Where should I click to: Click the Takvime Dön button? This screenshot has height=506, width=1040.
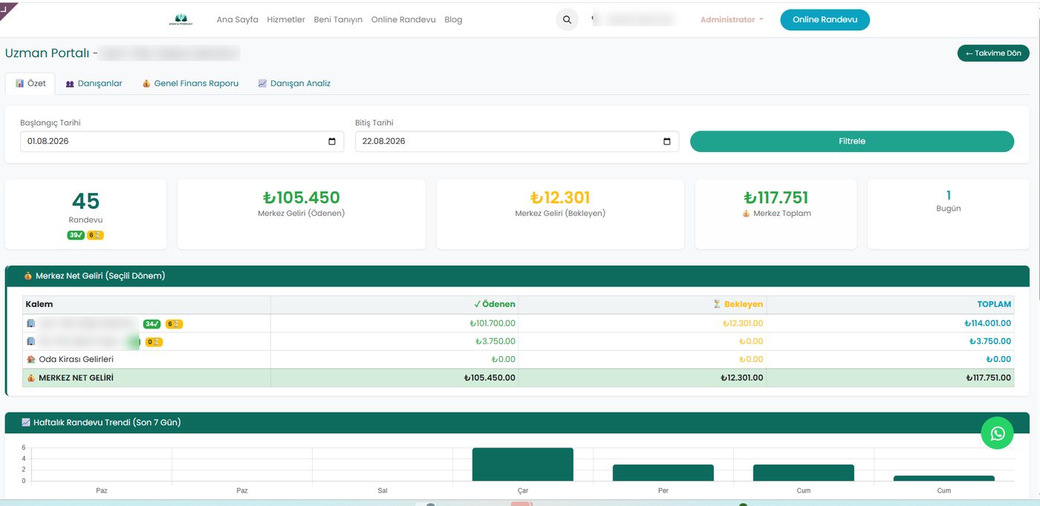993,53
